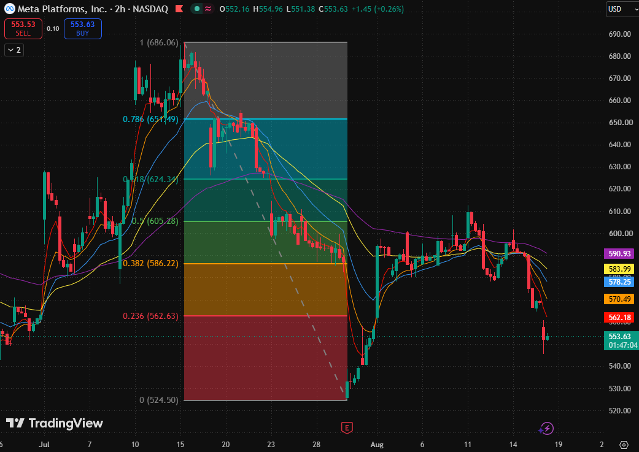Collapse the indicators legend showing 2
Screen dimensions: 639x452
[14, 50]
